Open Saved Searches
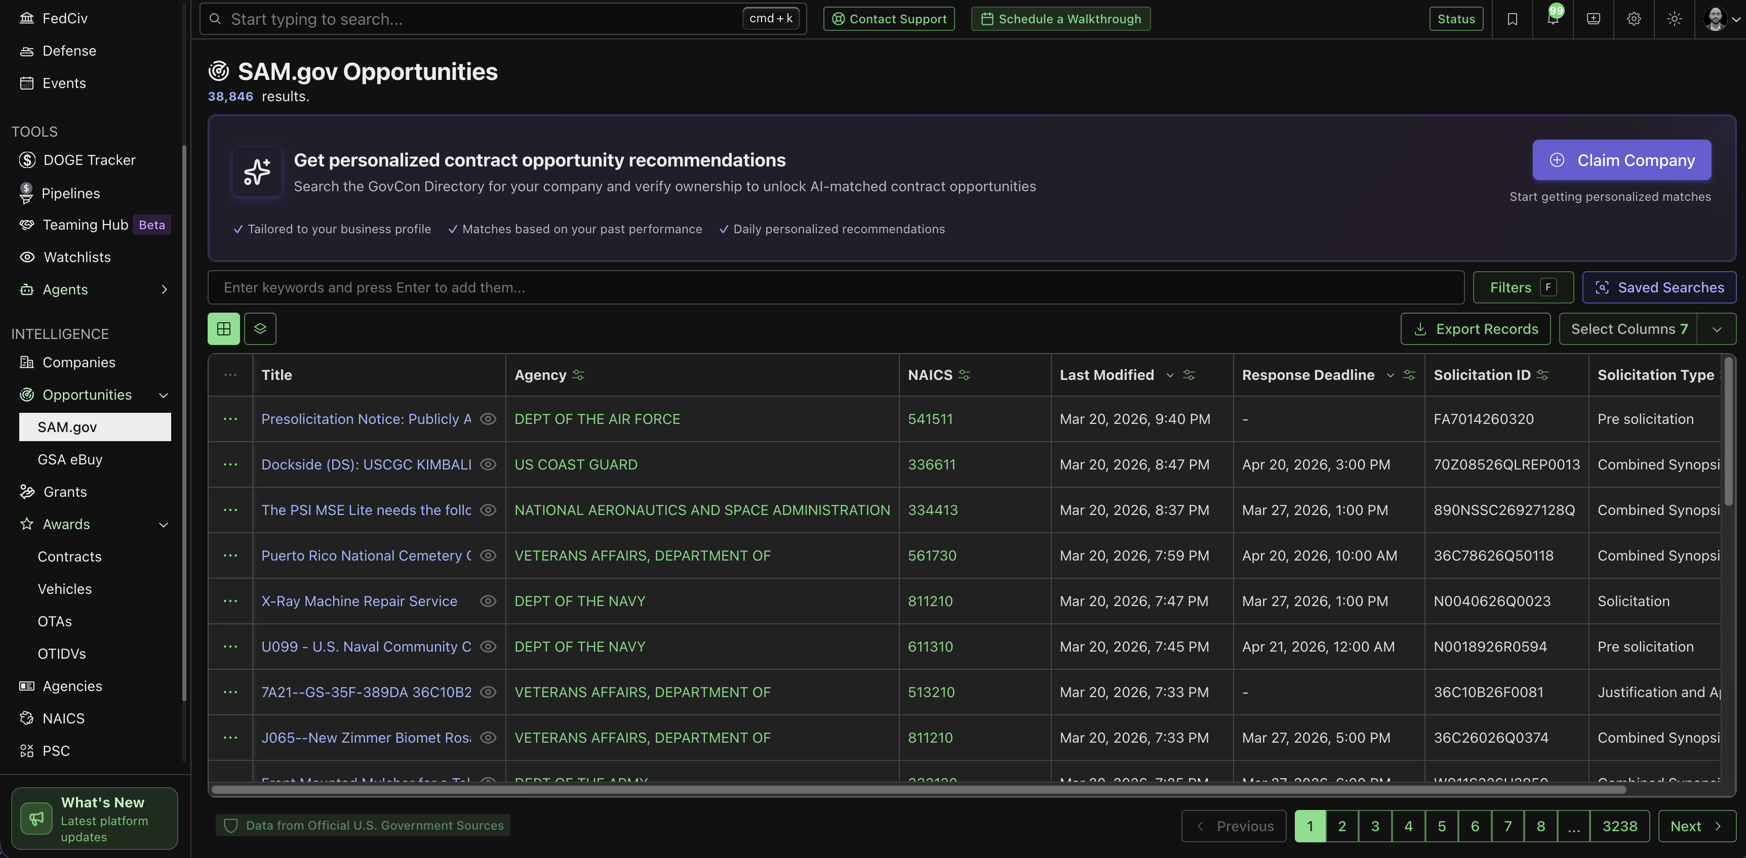 point(1658,288)
